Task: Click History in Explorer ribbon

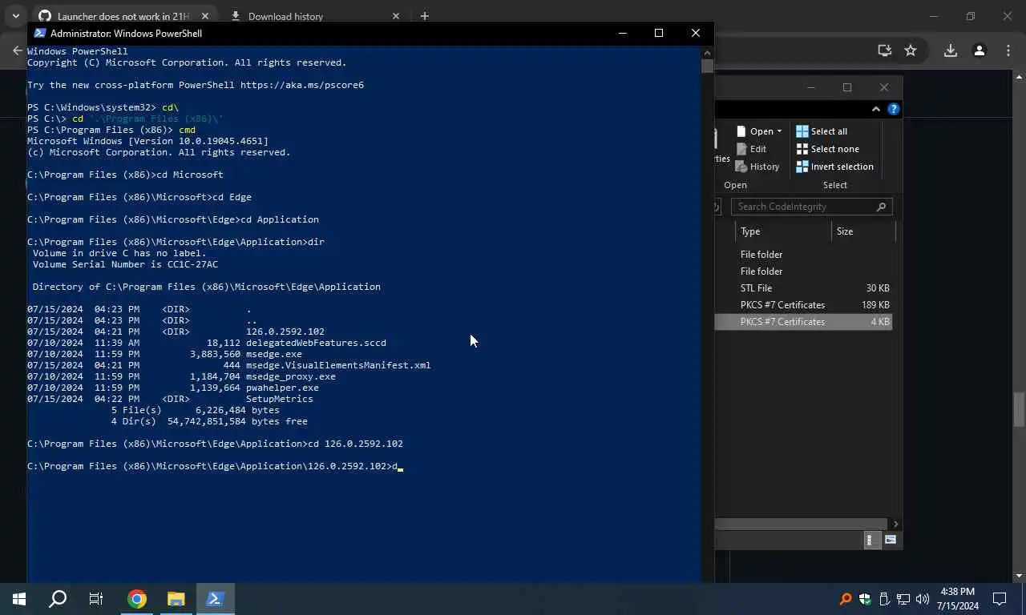Action: coord(757,167)
